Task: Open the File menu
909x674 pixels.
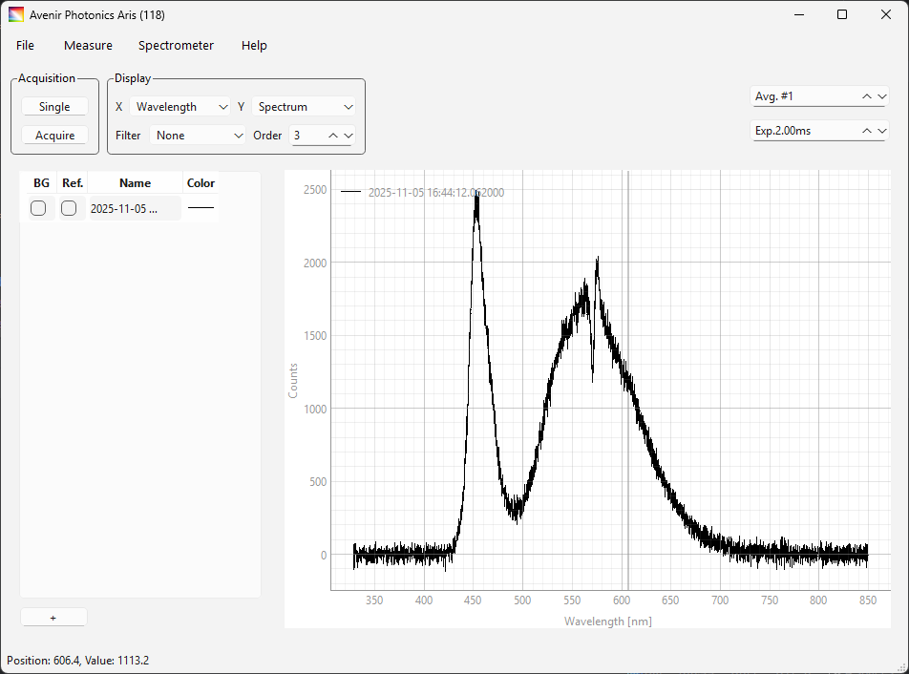Action: tap(25, 46)
